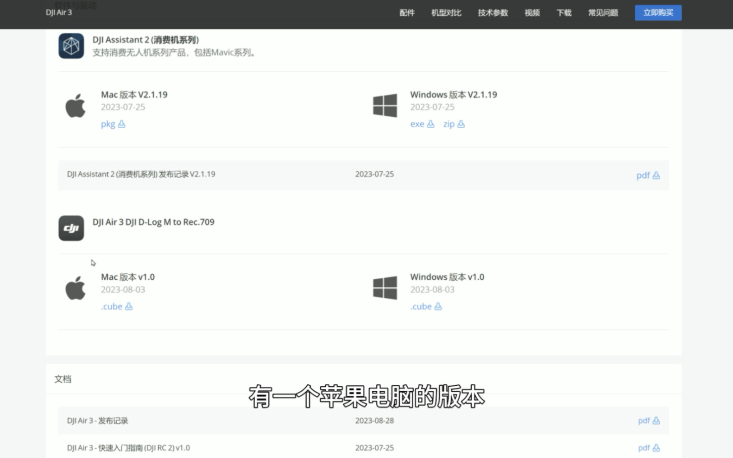This screenshot has width=733, height=458.
Task: Download the Windows exe installer
Action: click(422, 124)
